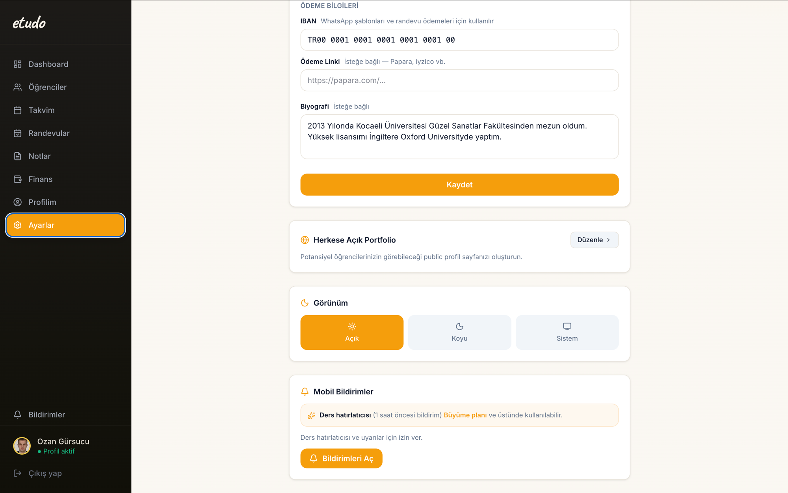Image resolution: width=788 pixels, height=493 pixels.
Task: Choose the Sistem theme option
Action: 567,332
